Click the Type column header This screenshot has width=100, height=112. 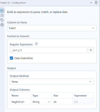41,95
